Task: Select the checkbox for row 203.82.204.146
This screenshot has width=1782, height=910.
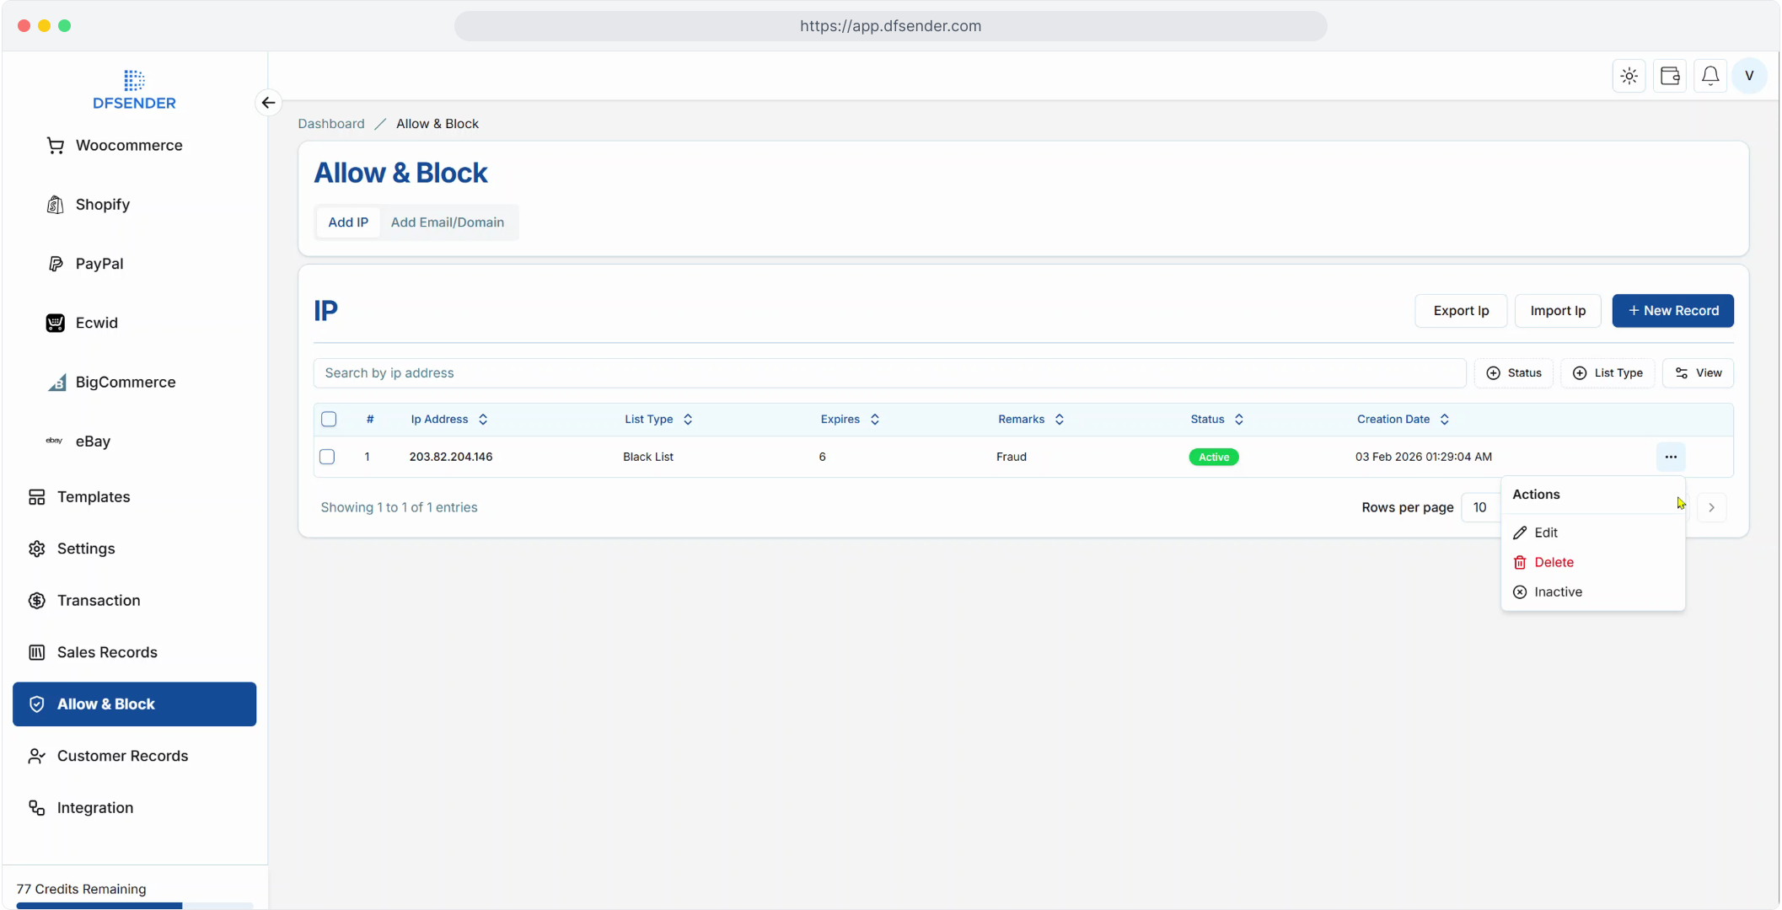Action: 327,457
